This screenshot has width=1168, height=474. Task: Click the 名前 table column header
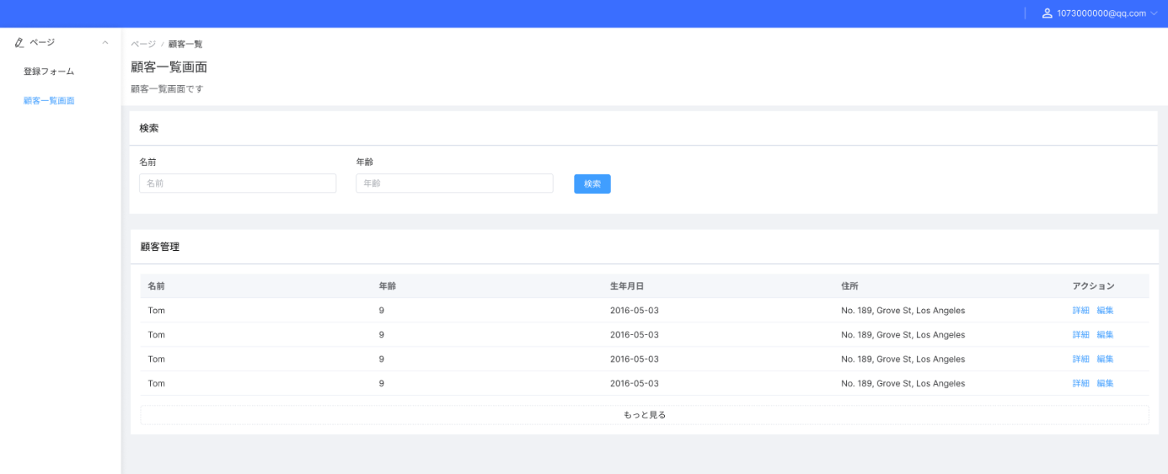156,286
